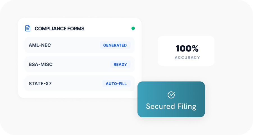Click the 100% accuracy value
253x135 pixels.
[187, 49]
